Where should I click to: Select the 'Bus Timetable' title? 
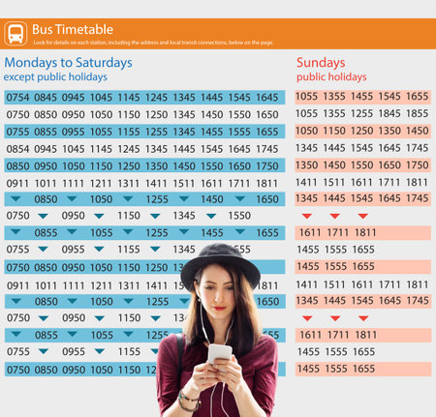(x=73, y=30)
